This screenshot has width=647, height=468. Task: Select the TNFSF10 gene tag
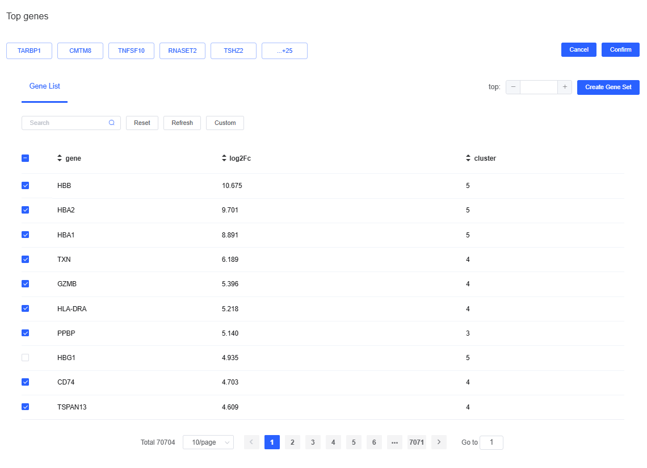coord(131,51)
